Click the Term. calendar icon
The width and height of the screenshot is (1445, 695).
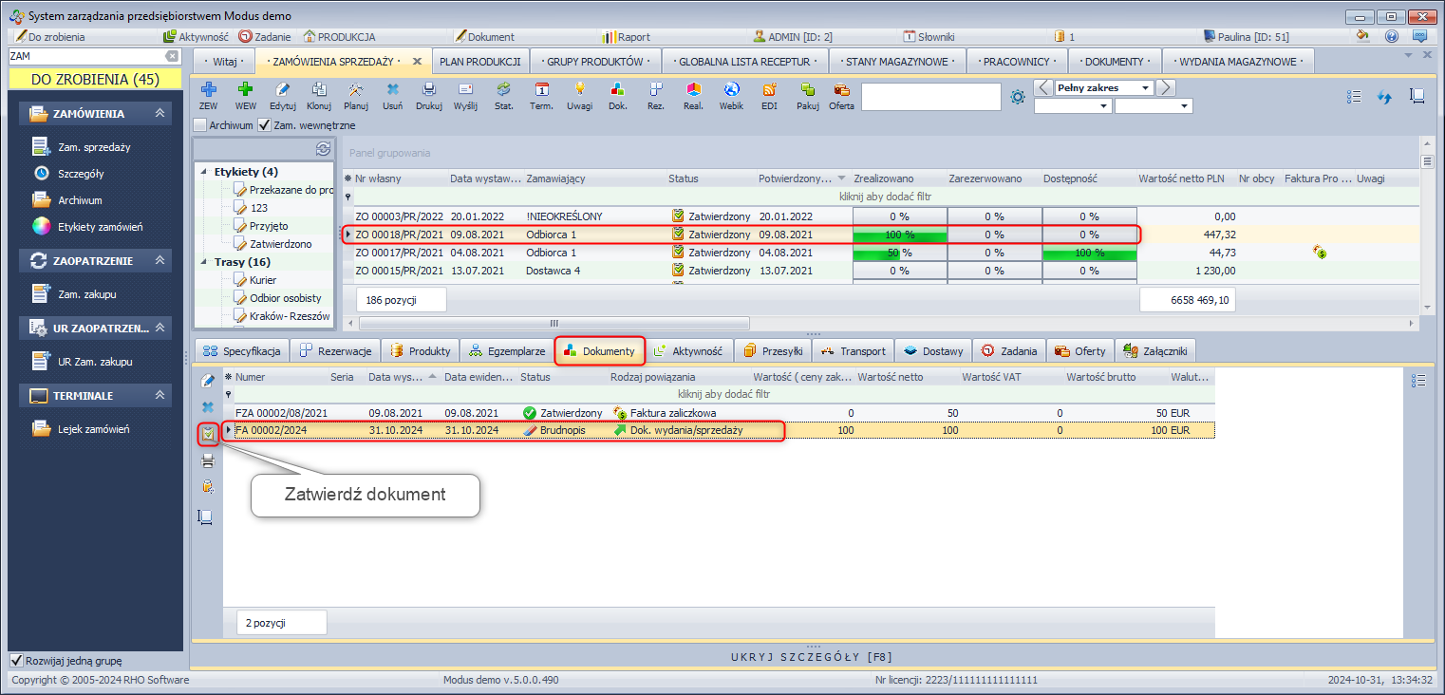pyautogui.click(x=541, y=90)
